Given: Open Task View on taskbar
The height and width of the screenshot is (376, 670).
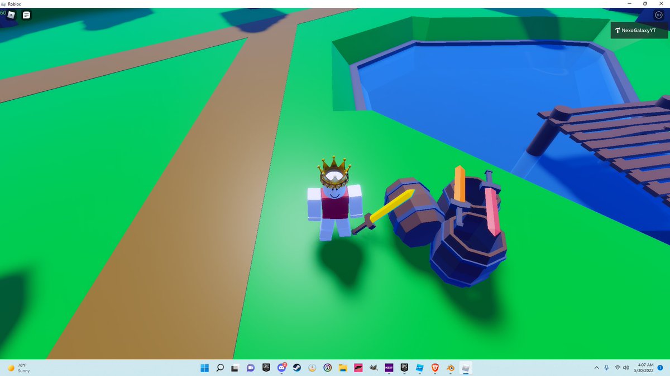Looking at the screenshot, I should 235,368.
